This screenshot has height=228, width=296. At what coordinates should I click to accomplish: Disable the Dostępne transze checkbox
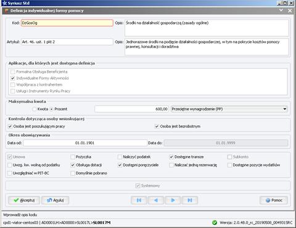[x=171, y=157]
